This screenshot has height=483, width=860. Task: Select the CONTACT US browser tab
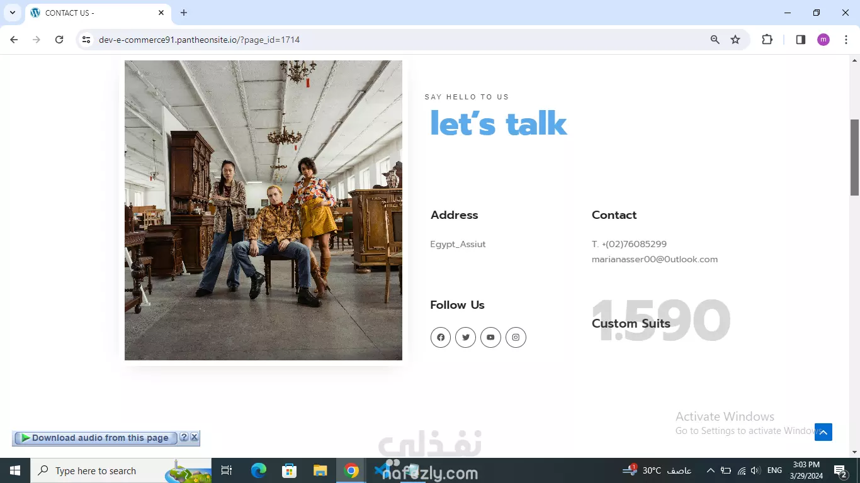click(x=98, y=13)
